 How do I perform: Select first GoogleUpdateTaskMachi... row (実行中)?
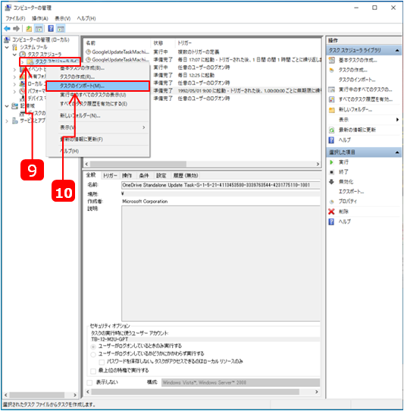(x=203, y=52)
